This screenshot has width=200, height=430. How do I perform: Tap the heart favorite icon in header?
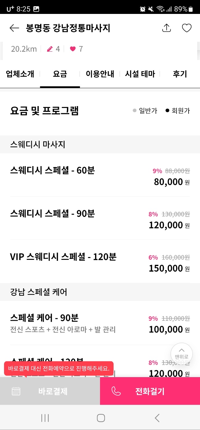186,28
